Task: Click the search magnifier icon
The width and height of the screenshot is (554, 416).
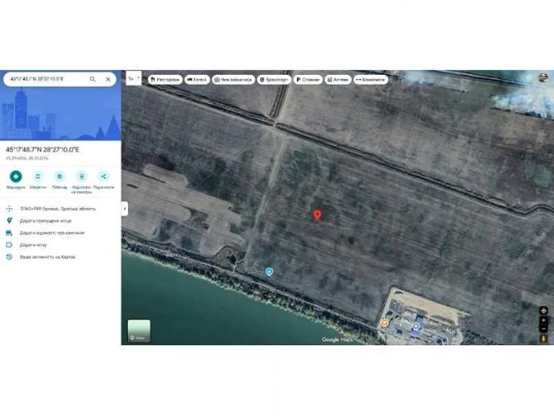Action: click(x=92, y=79)
